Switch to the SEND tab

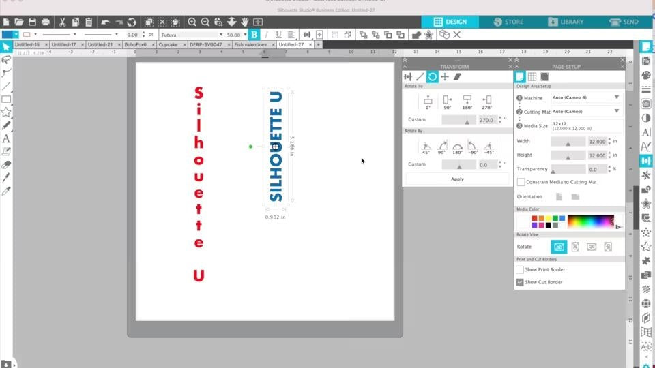point(624,22)
